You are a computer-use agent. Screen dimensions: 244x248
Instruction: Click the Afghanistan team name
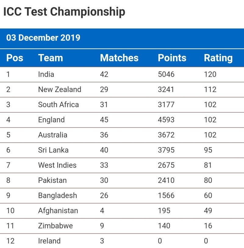click(58, 211)
